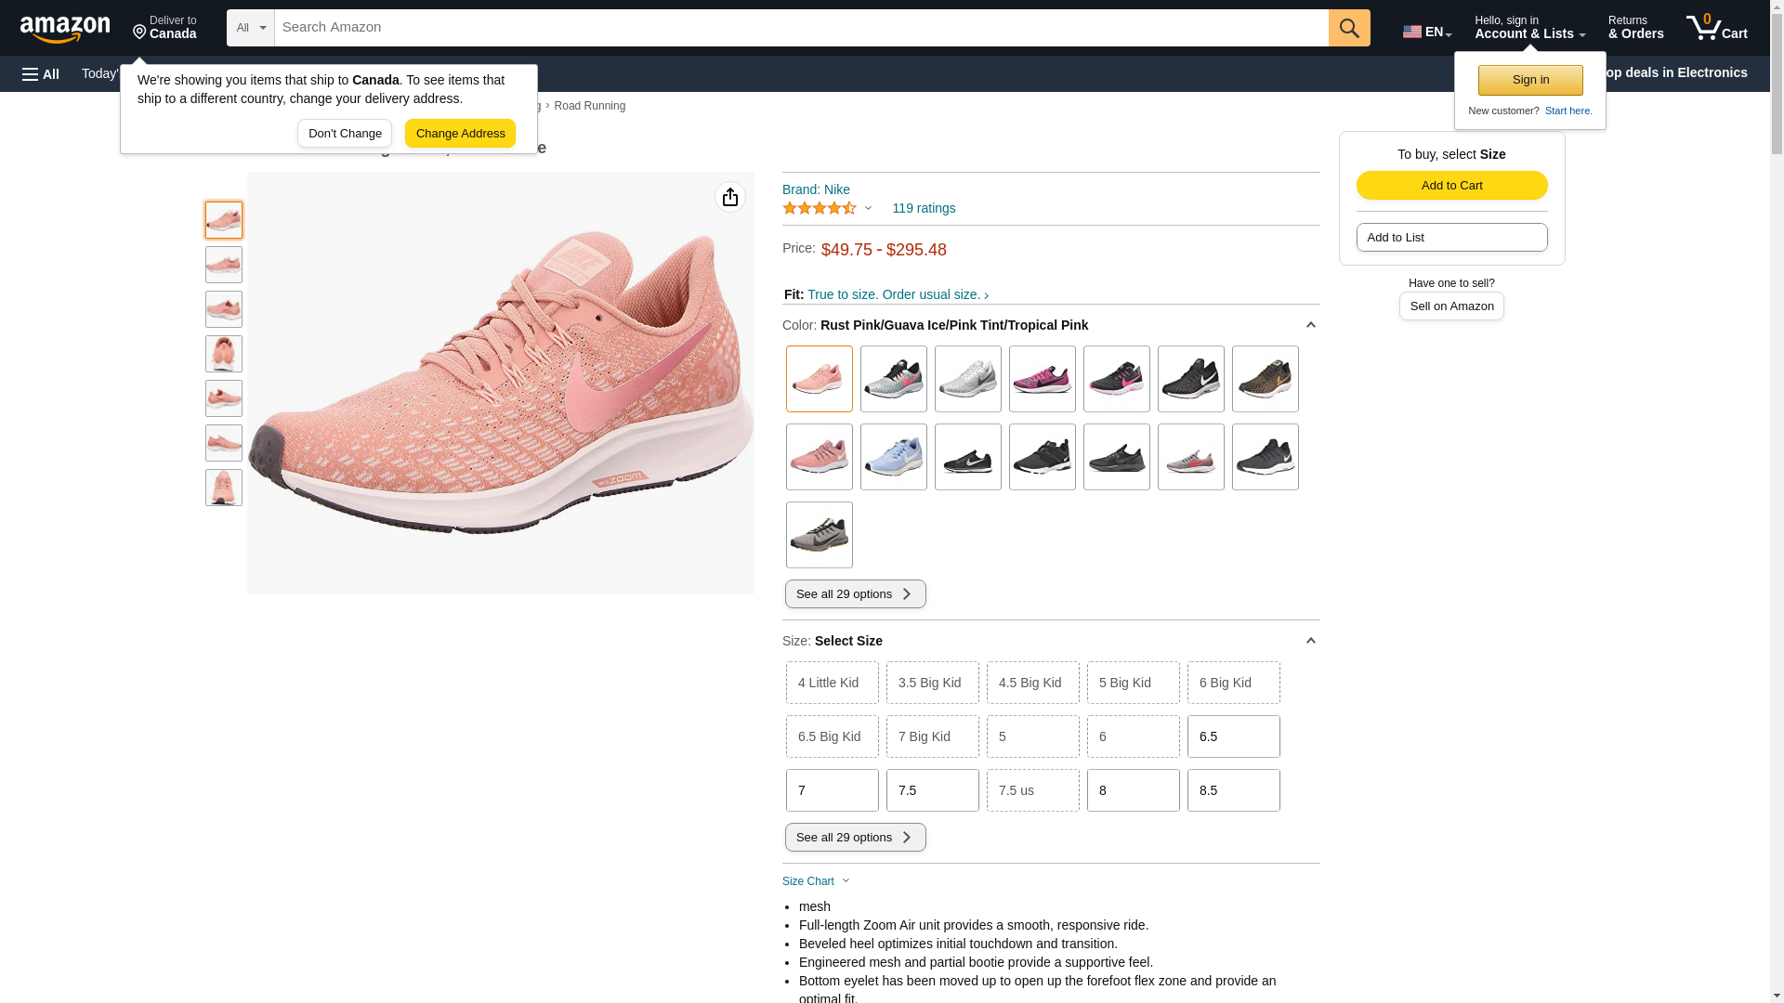
Task: Open the Account & Lists menu
Action: (1528, 28)
